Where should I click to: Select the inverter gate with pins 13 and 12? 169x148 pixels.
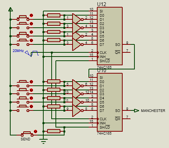[x=77, y=94]
